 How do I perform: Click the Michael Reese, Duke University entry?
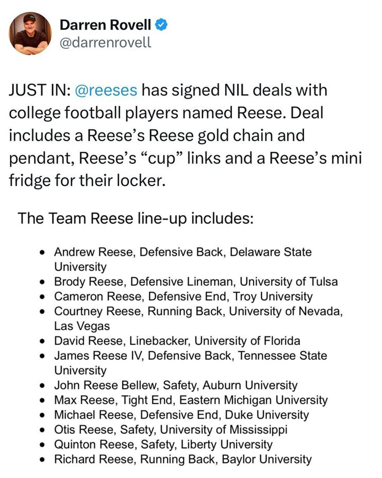tap(181, 415)
